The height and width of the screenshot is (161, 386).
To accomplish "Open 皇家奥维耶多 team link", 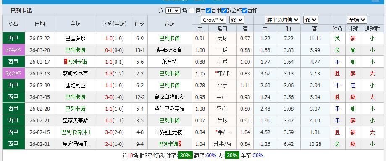I will 169,97.
